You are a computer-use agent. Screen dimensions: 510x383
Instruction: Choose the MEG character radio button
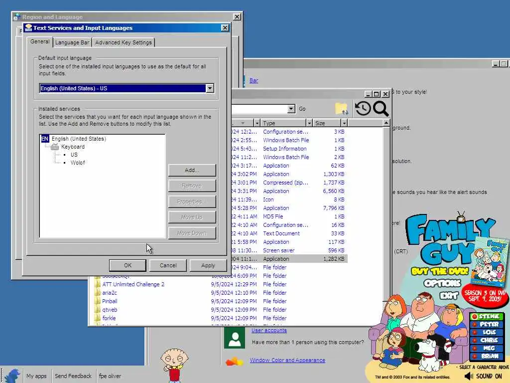coord(475,348)
